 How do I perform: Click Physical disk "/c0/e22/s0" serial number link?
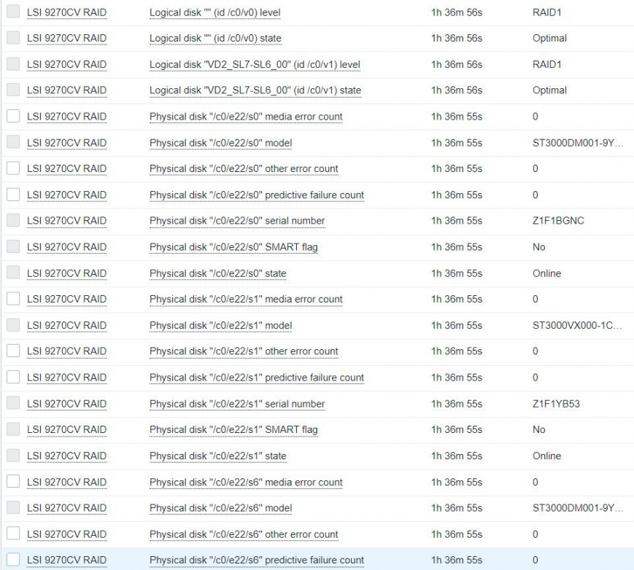(237, 221)
